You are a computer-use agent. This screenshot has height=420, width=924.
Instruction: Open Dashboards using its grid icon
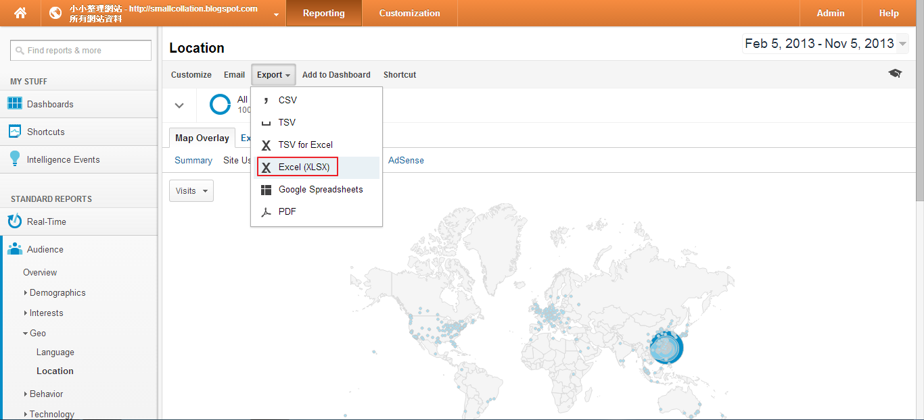click(x=15, y=103)
